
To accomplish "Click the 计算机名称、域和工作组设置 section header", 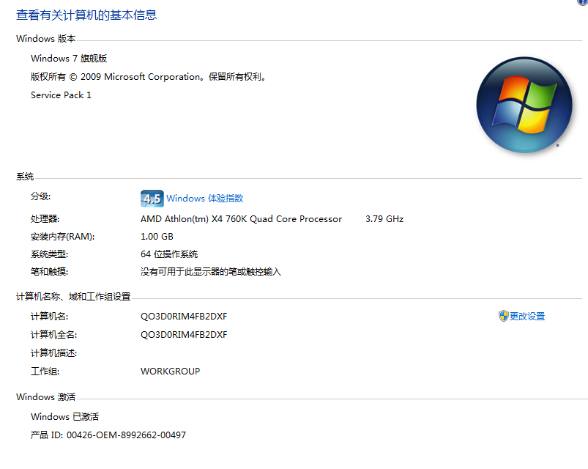I will click(73, 297).
